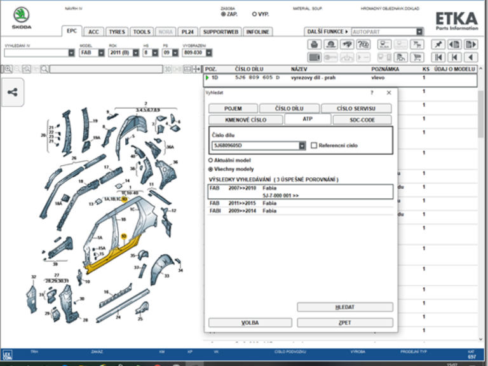Open the SUPPORTWEB tab
Viewport: 488px width, 366px height.
pyautogui.click(x=220, y=31)
